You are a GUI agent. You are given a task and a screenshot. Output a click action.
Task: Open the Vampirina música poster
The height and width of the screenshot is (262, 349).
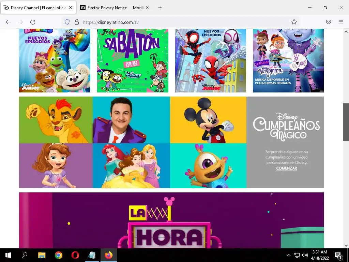[x=288, y=61]
